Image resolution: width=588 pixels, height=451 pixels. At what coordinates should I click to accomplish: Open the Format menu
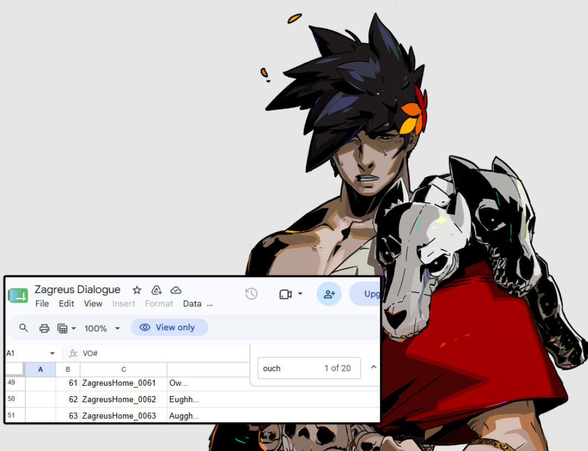pyautogui.click(x=159, y=304)
